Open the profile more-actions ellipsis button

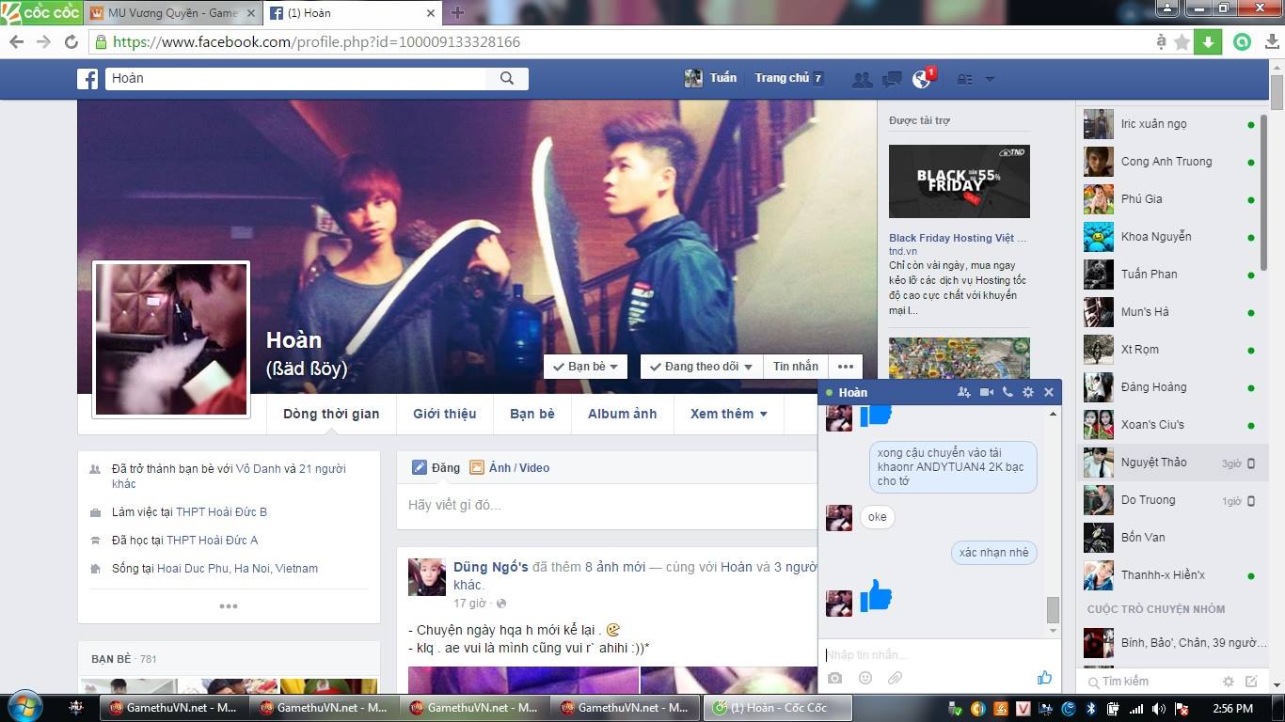tap(846, 367)
